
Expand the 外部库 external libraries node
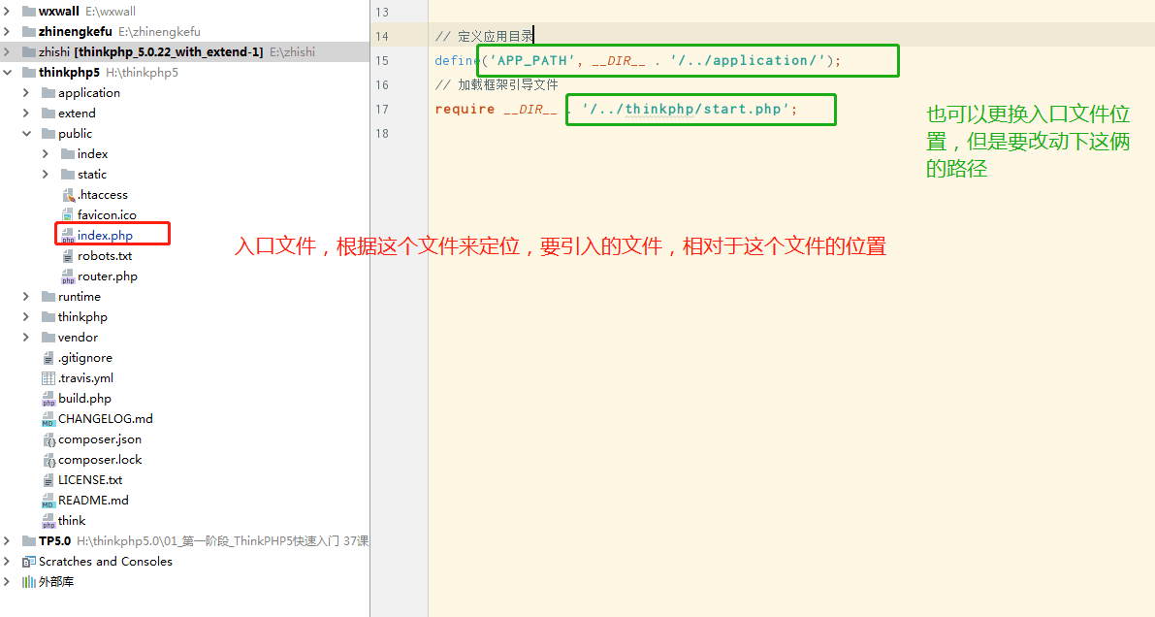(x=7, y=582)
